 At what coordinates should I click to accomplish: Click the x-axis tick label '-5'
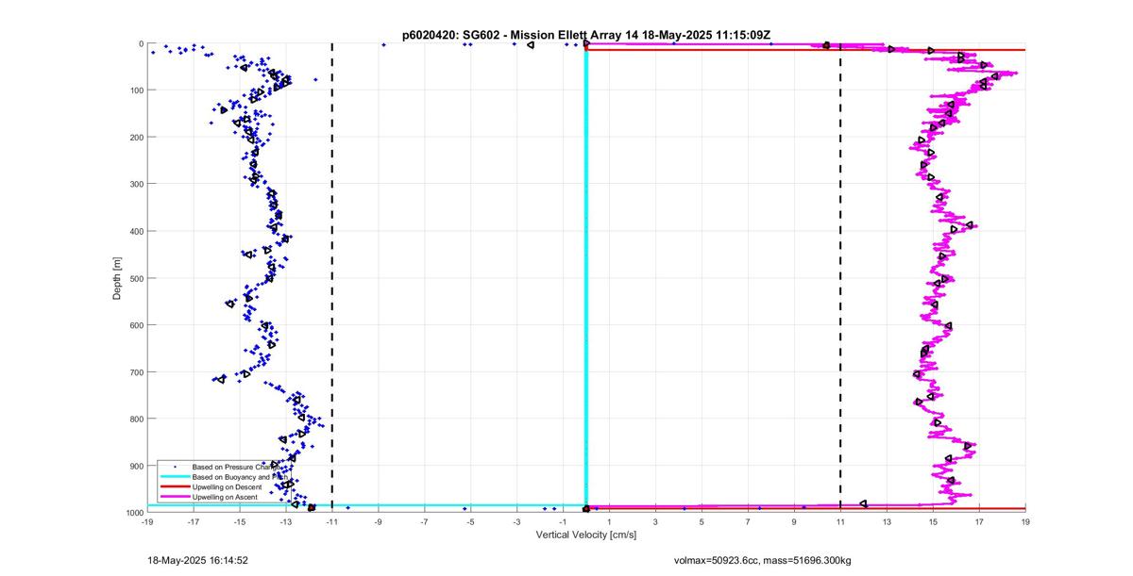(x=470, y=520)
